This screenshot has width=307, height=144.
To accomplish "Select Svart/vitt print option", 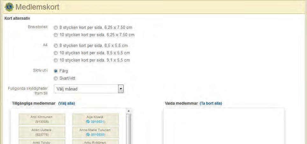I will coord(56,78).
